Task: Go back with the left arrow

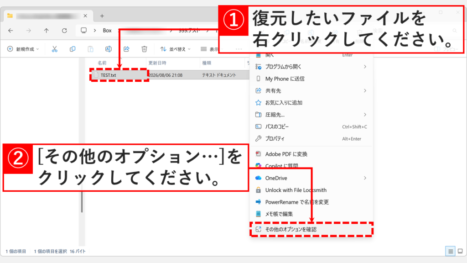Action: point(11,31)
